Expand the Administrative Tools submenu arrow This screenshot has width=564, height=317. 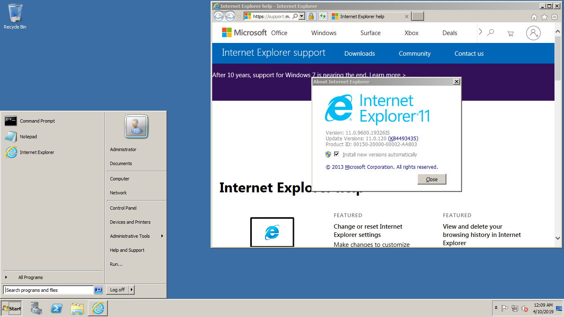(162, 236)
